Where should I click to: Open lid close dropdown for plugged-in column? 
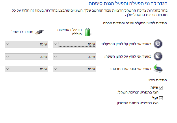click(x=27, y=69)
